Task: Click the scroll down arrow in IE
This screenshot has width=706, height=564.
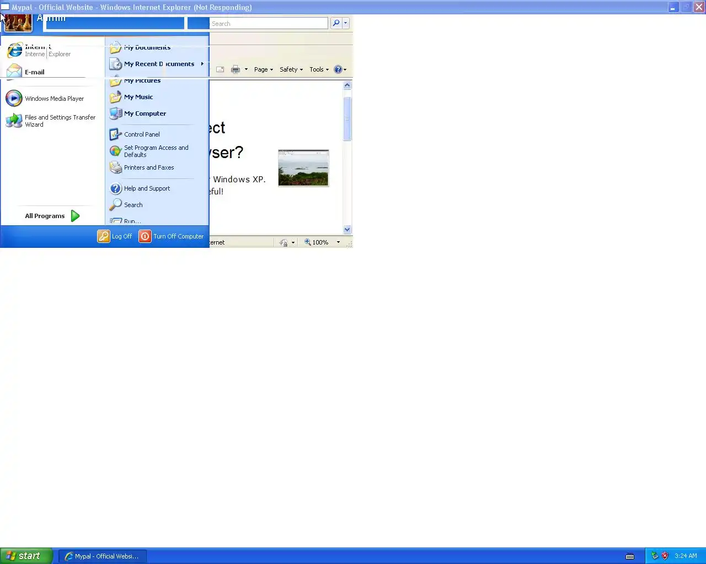Action: (347, 229)
